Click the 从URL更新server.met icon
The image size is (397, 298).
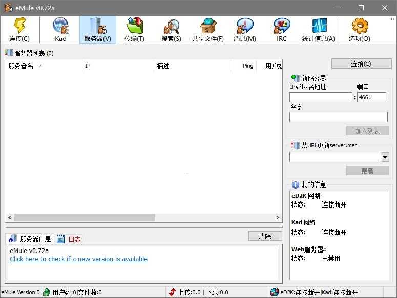click(x=295, y=145)
